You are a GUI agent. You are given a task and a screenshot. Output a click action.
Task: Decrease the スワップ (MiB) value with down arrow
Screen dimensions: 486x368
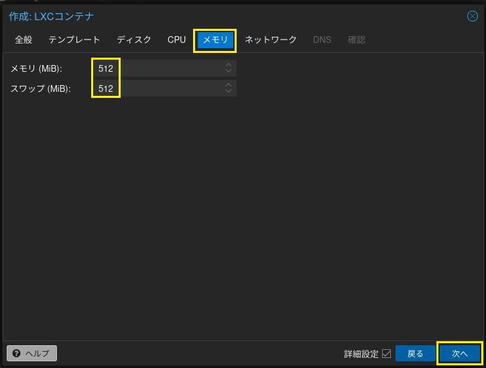point(229,91)
